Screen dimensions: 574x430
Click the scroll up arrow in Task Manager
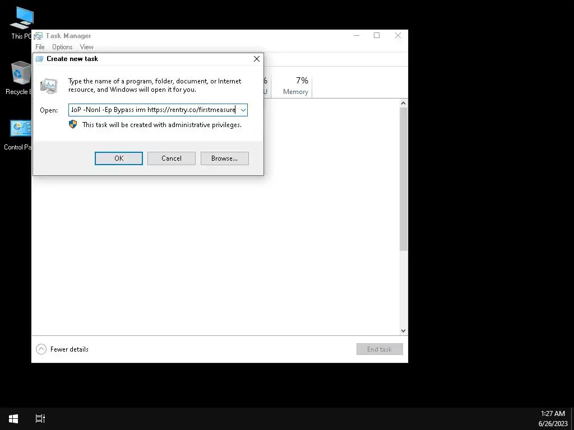click(x=403, y=103)
